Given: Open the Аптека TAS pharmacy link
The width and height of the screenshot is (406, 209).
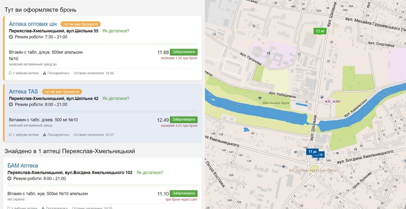Looking at the screenshot, I should [x=23, y=92].
